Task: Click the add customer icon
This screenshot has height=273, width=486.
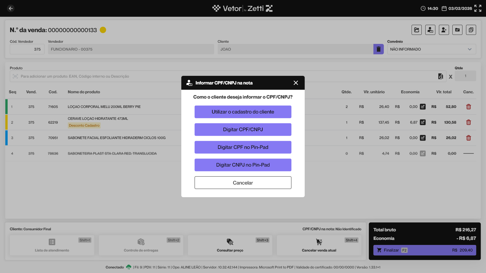Action: pos(444,30)
